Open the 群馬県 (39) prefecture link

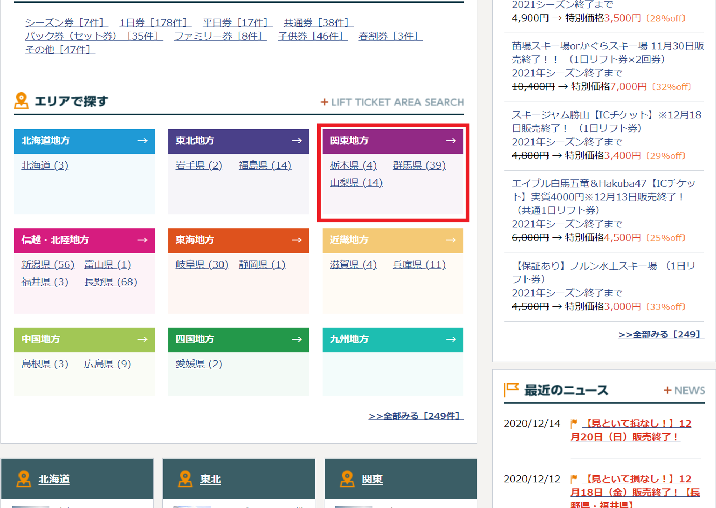pyautogui.click(x=419, y=165)
